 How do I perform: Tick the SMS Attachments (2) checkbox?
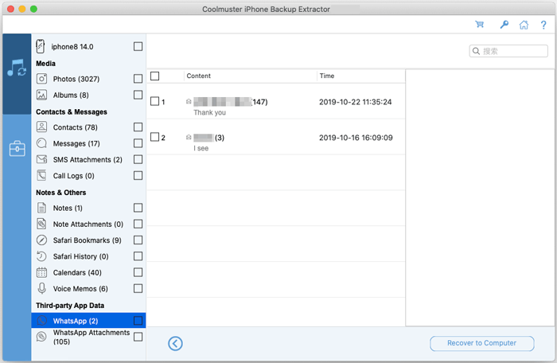tap(138, 159)
